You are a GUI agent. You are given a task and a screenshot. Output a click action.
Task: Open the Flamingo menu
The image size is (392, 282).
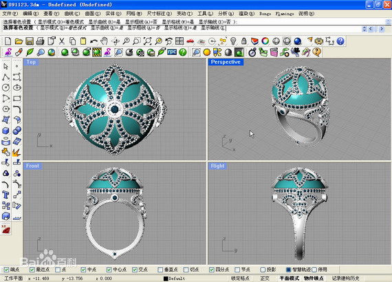(285, 14)
